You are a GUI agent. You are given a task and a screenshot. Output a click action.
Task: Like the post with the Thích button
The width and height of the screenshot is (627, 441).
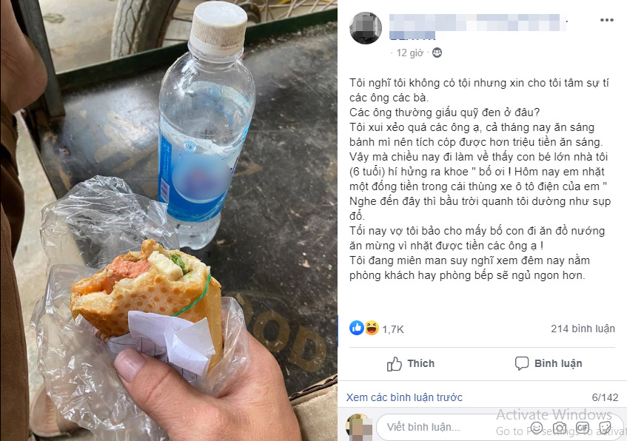pyautogui.click(x=411, y=363)
